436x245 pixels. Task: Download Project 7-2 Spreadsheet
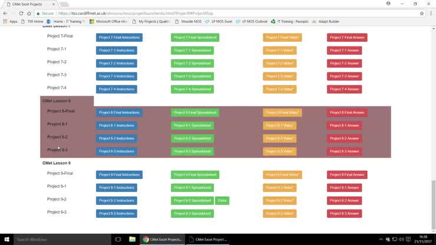(193, 64)
